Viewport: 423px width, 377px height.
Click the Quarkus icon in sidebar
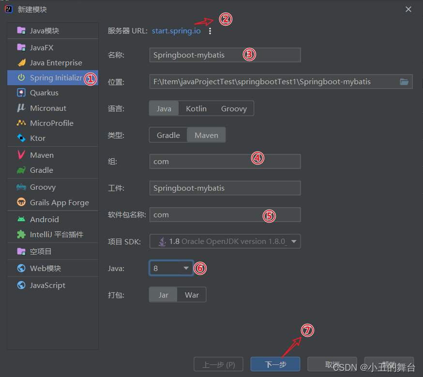[x=21, y=92]
